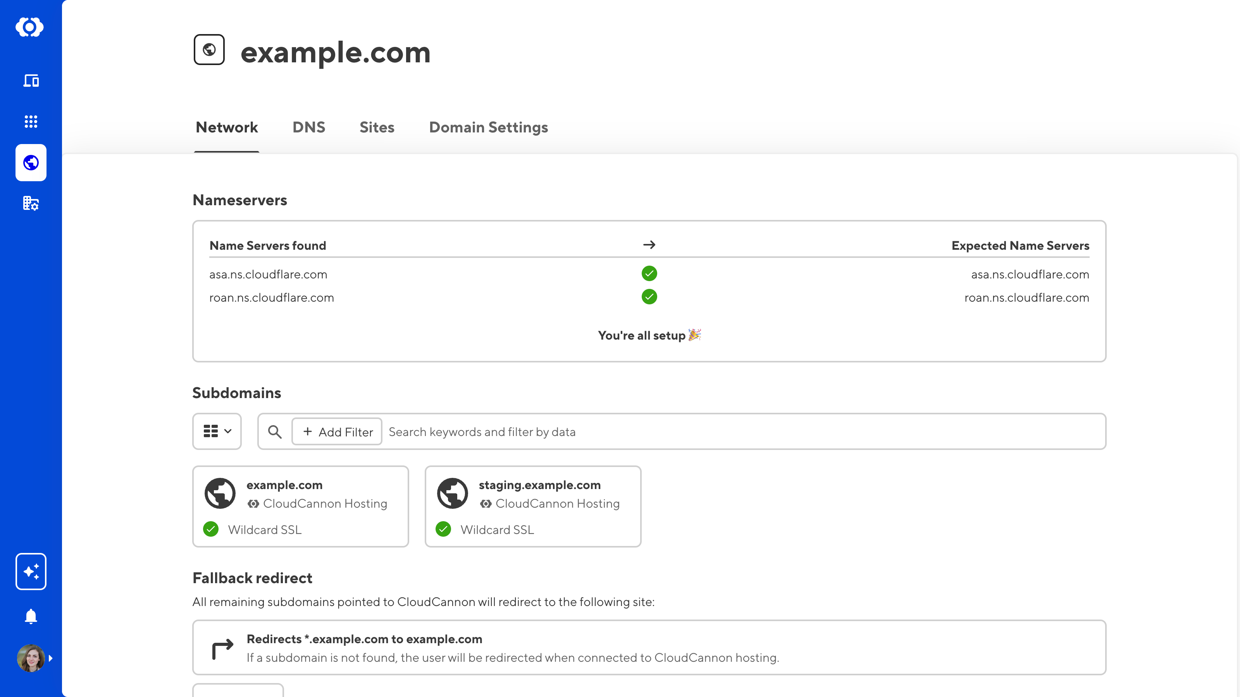Click the Add Filter button

(x=337, y=431)
